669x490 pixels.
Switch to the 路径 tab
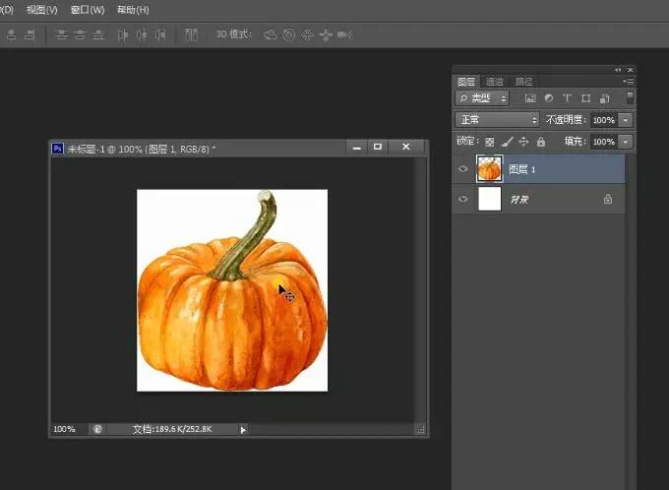(x=524, y=82)
